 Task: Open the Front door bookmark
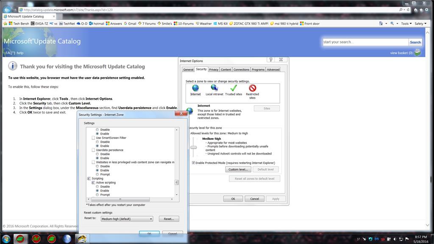[310, 24]
